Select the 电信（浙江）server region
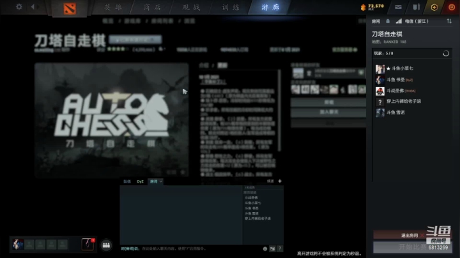The height and width of the screenshot is (258, 460). pos(417,21)
